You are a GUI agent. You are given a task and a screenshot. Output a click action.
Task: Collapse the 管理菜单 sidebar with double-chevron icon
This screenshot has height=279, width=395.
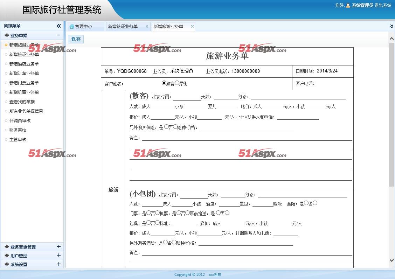(x=58, y=26)
